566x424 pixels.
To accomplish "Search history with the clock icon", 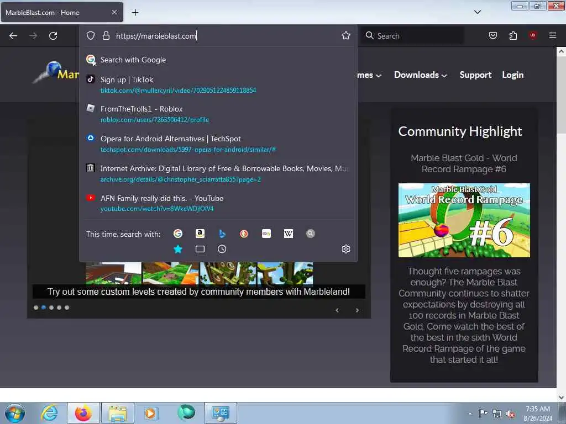I will (222, 249).
